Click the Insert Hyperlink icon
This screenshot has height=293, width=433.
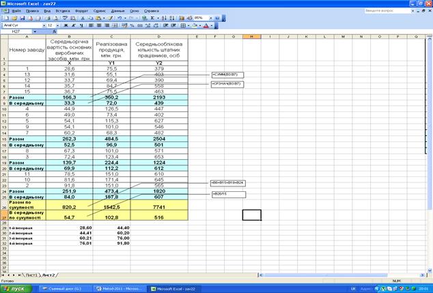144,18
